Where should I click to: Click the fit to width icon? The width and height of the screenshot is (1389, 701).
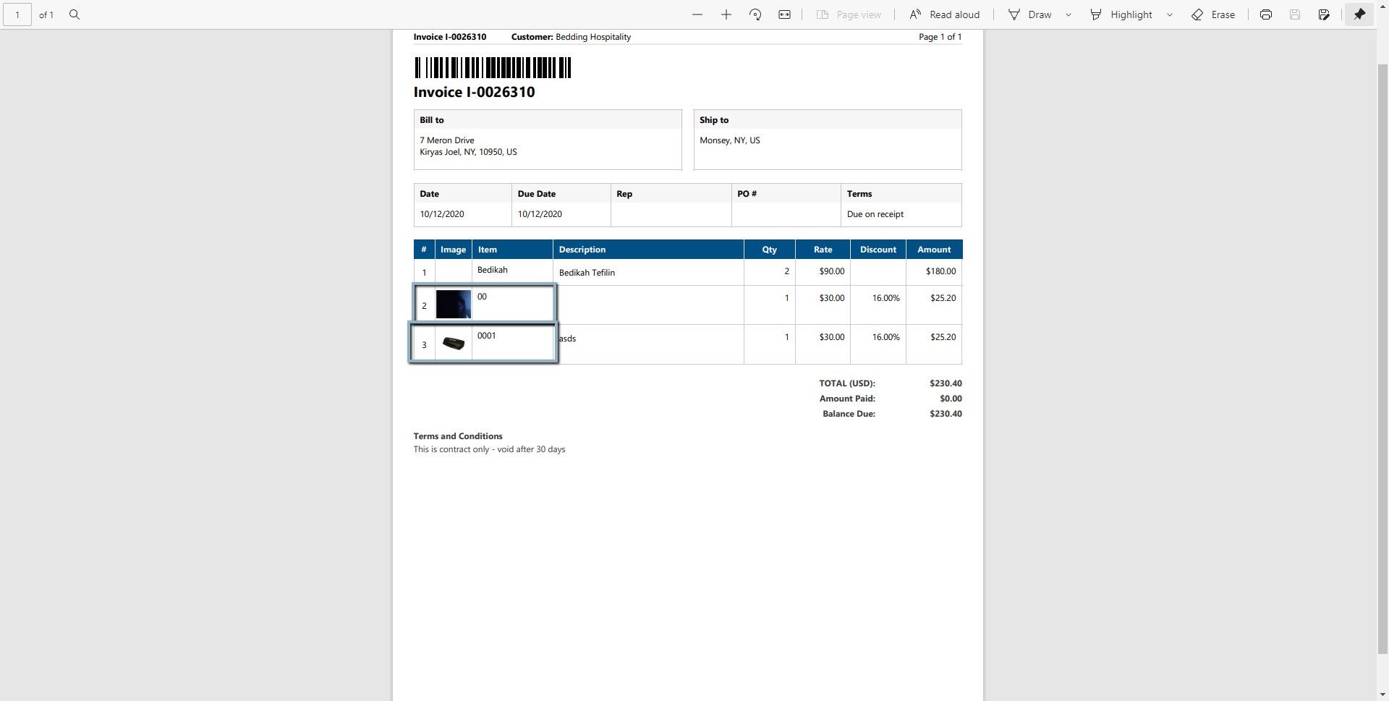point(784,14)
